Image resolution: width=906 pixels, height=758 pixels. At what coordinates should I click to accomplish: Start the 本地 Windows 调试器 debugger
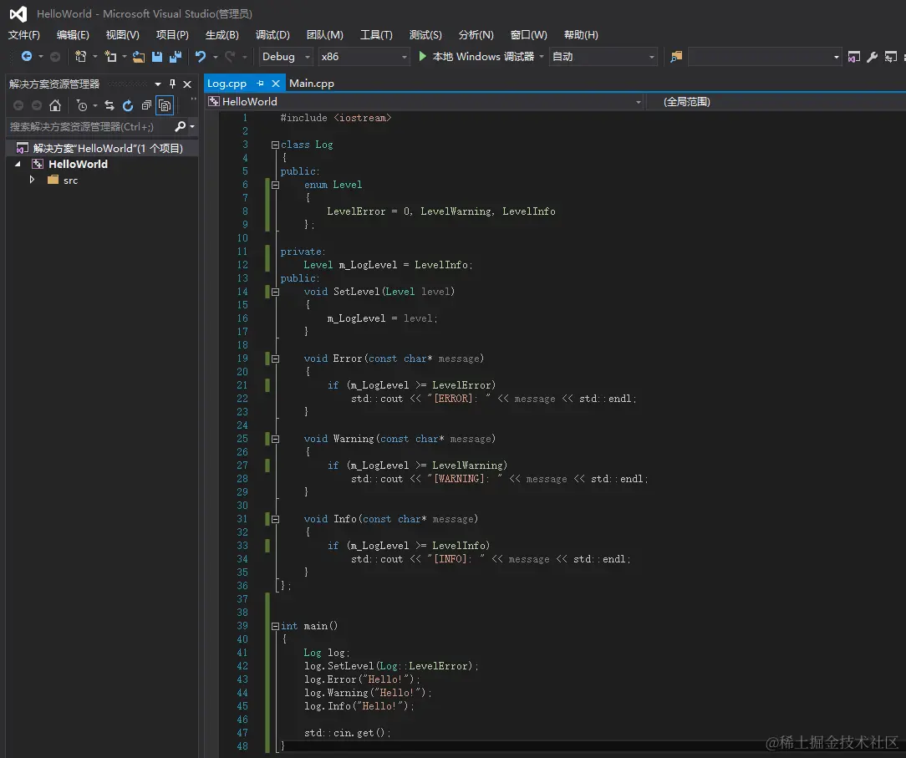[x=476, y=57]
